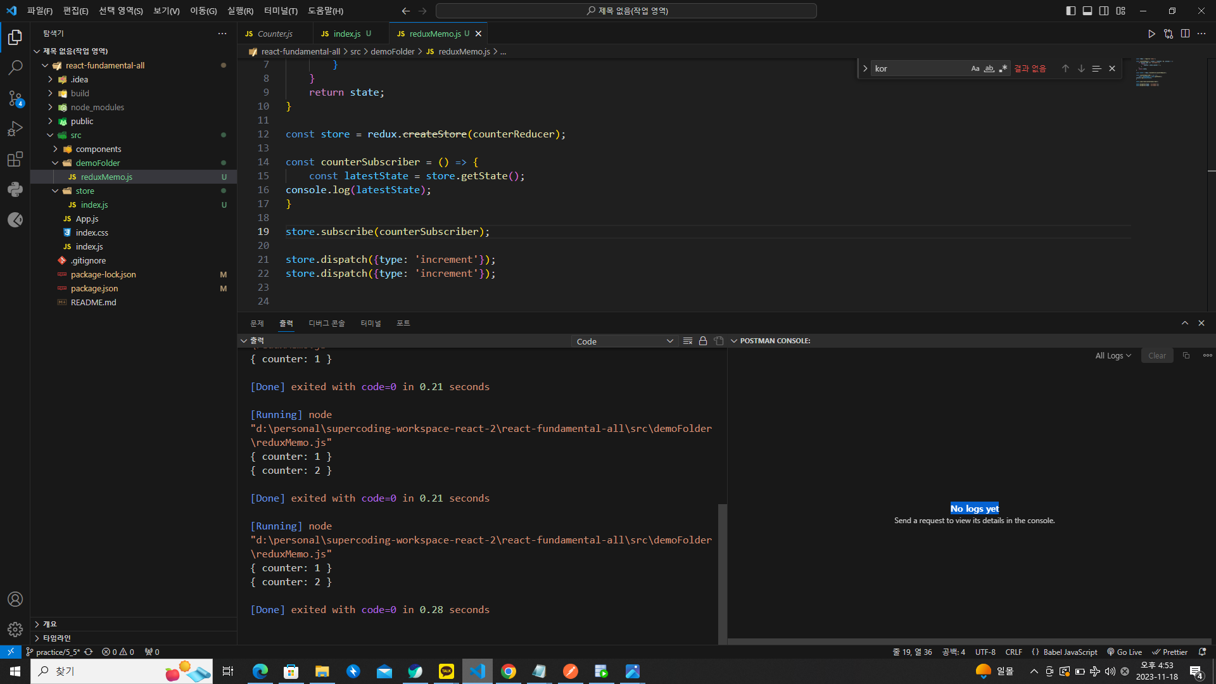Open Run and Debug view

[15, 129]
